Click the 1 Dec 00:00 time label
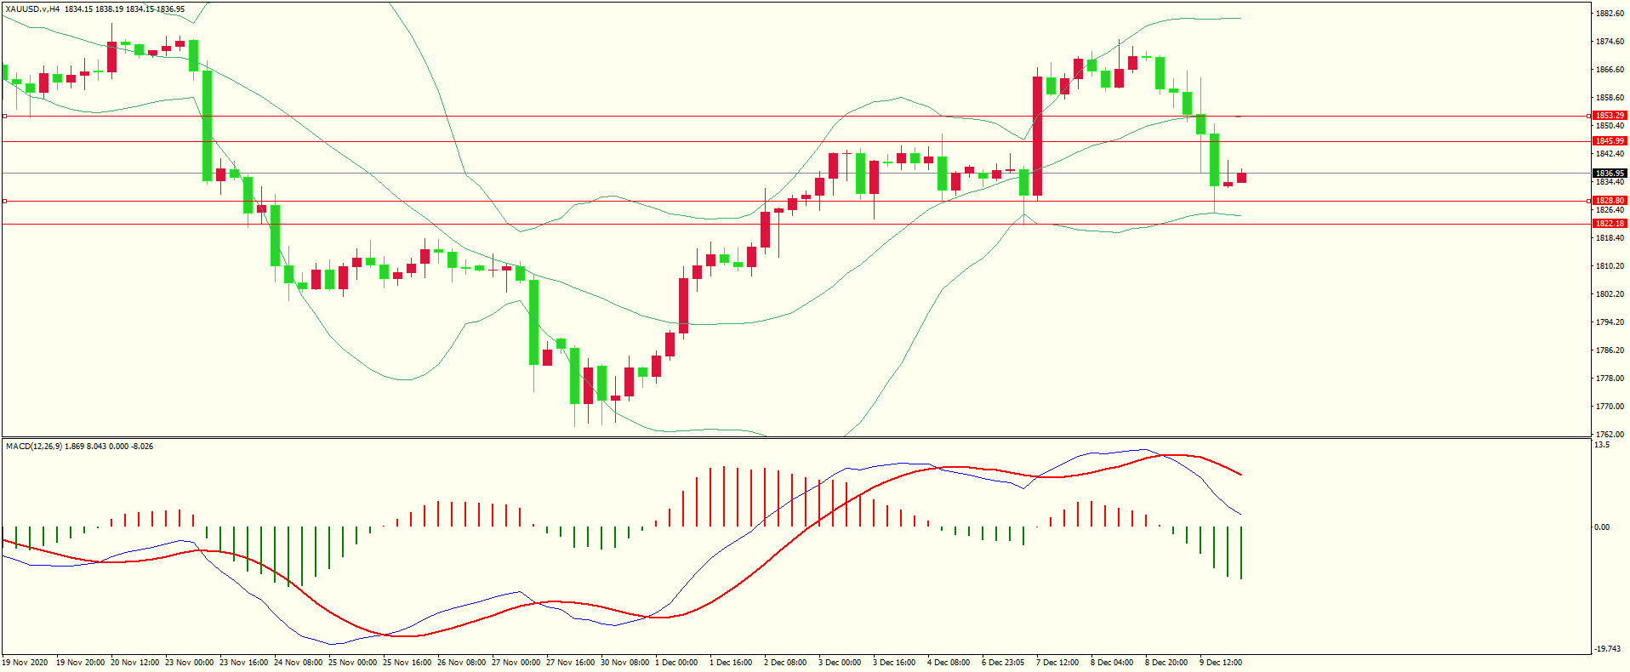Screen dimensions: 1630x672 click(x=676, y=663)
